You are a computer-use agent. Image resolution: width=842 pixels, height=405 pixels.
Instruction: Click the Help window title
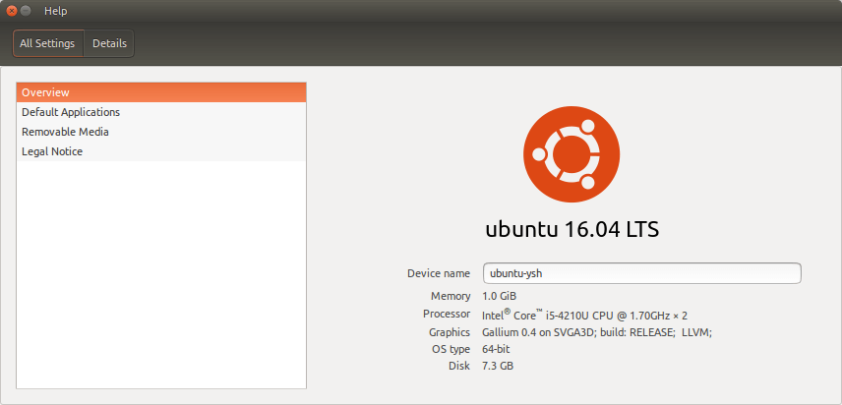pyautogui.click(x=56, y=11)
